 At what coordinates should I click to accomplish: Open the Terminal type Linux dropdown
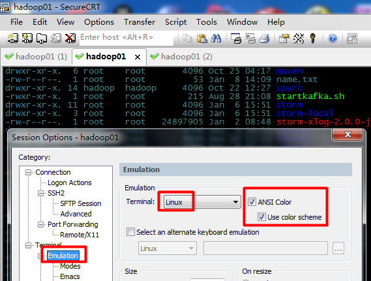coord(202,202)
